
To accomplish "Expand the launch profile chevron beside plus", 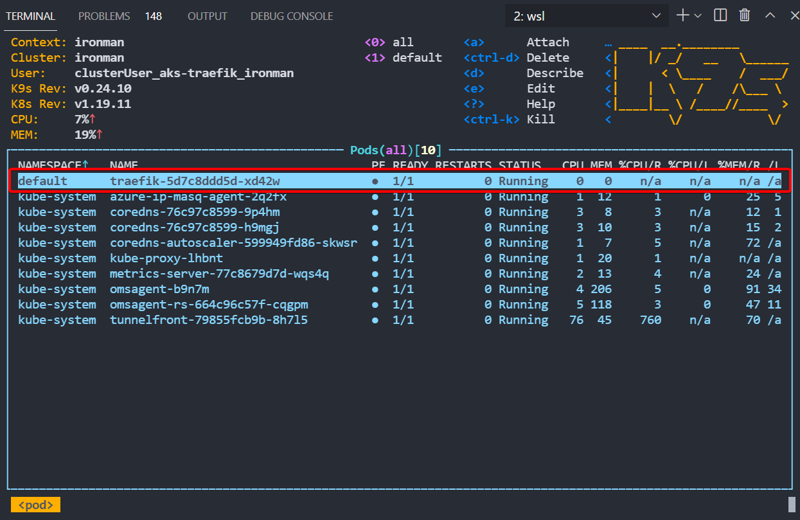I will 698,15.
